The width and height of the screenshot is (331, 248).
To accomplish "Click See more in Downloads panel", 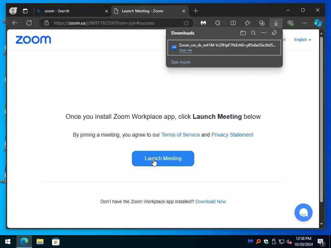I will click(x=180, y=62).
